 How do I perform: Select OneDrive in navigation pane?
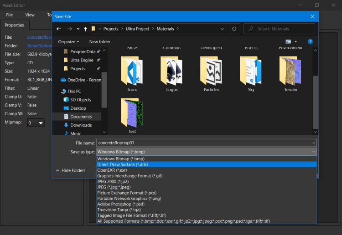(x=82, y=80)
